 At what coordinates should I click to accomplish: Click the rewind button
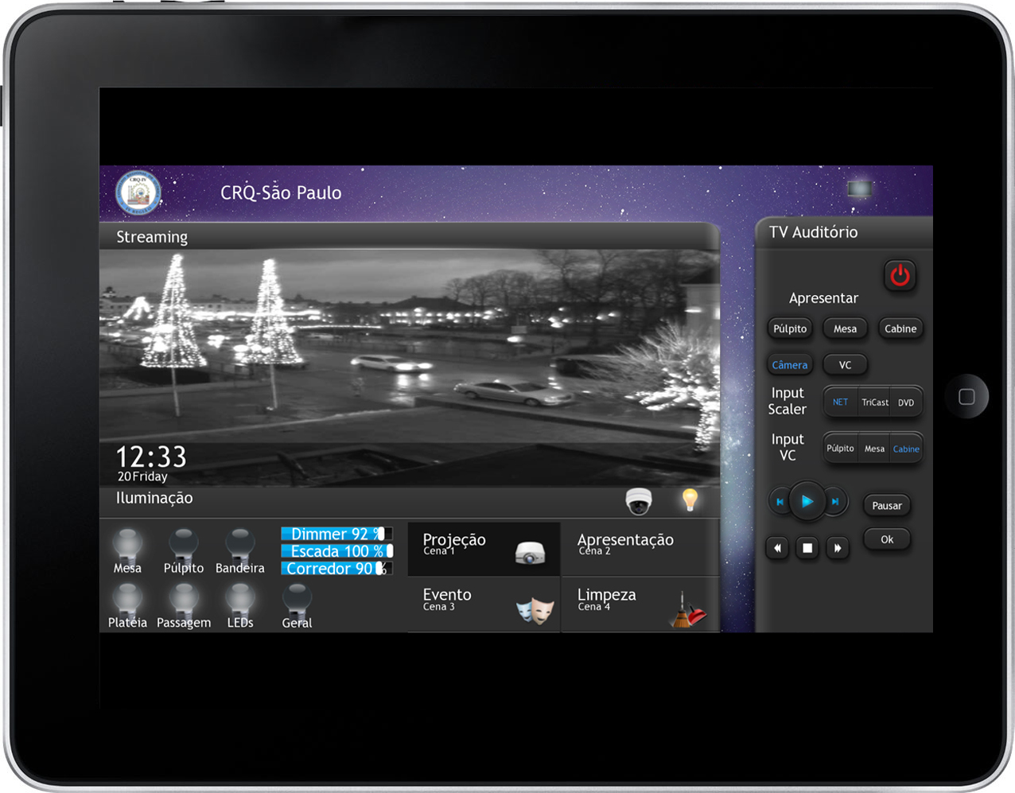coord(777,548)
